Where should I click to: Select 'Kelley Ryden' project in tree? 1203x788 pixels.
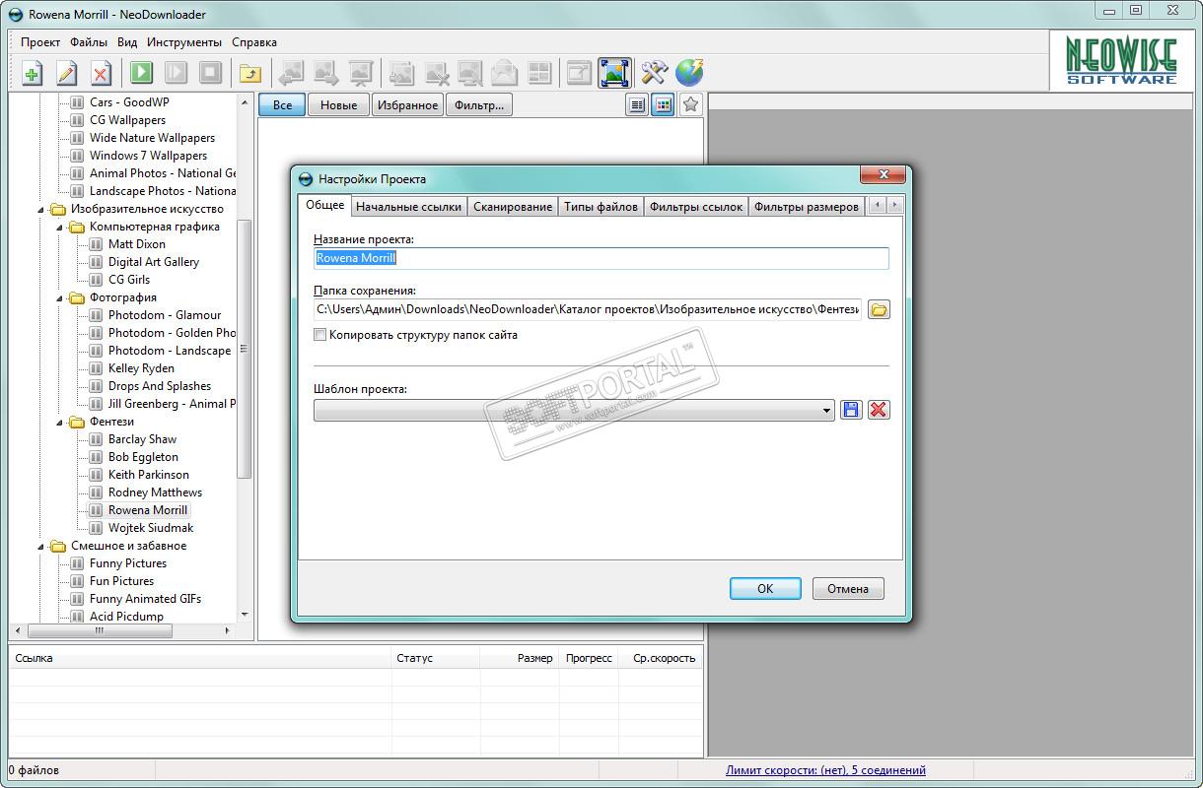[141, 368]
